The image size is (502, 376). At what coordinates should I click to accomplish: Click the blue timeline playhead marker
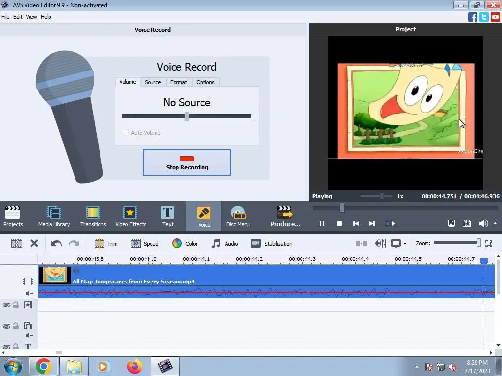484,261
